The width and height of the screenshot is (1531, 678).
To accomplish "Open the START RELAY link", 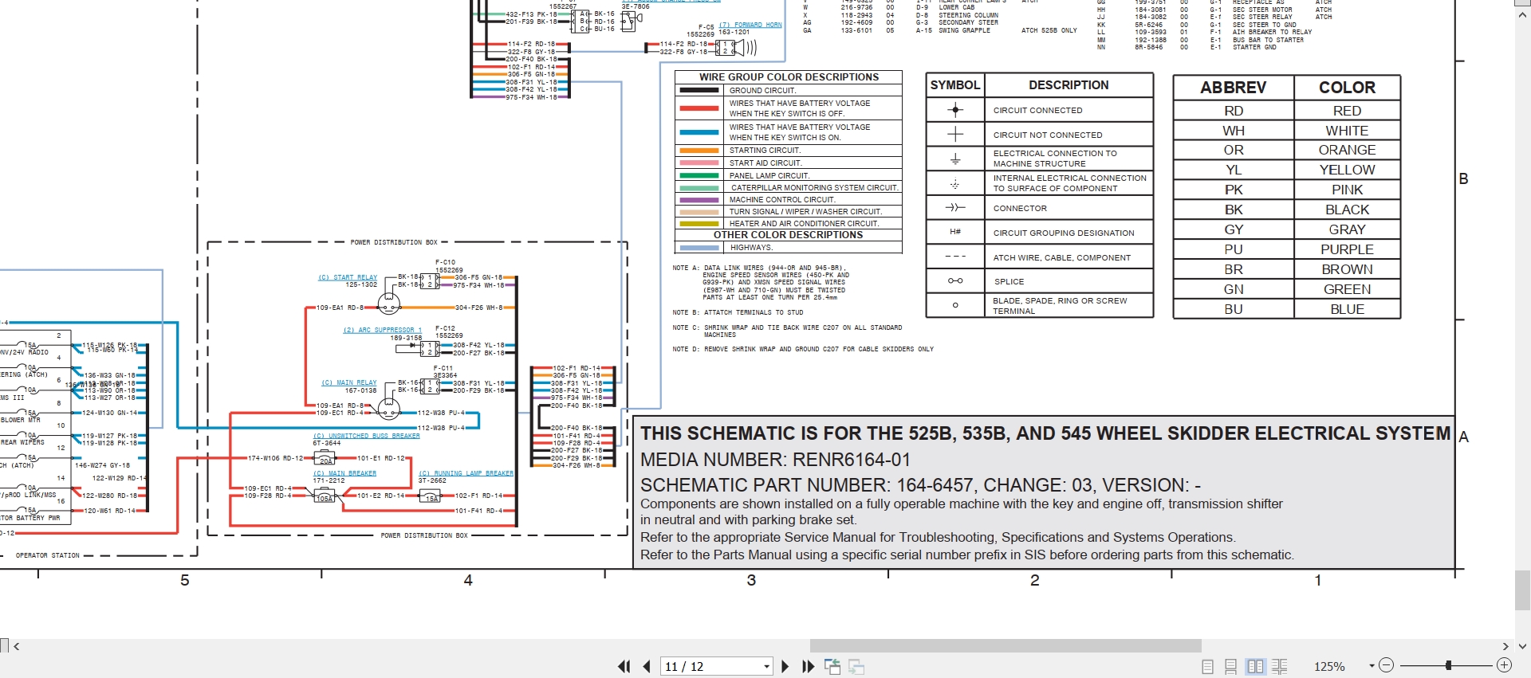I will (348, 278).
